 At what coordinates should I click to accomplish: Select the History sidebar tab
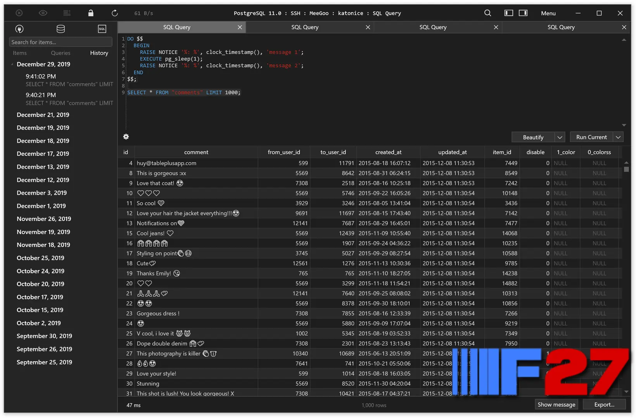coord(99,53)
